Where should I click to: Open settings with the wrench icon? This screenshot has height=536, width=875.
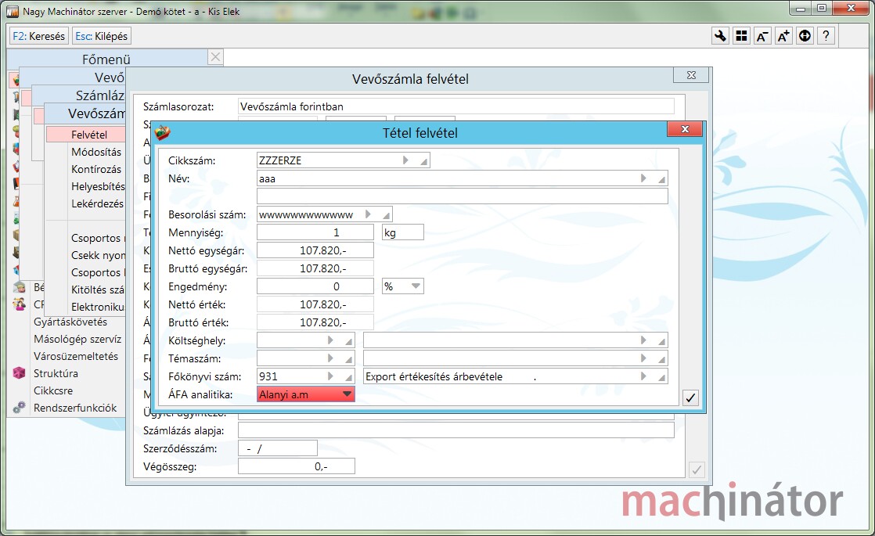720,36
